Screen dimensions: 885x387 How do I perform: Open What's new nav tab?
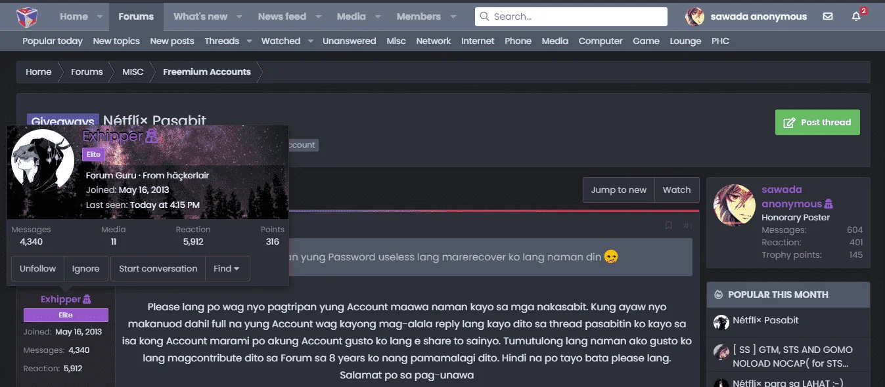[x=200, y=16]
